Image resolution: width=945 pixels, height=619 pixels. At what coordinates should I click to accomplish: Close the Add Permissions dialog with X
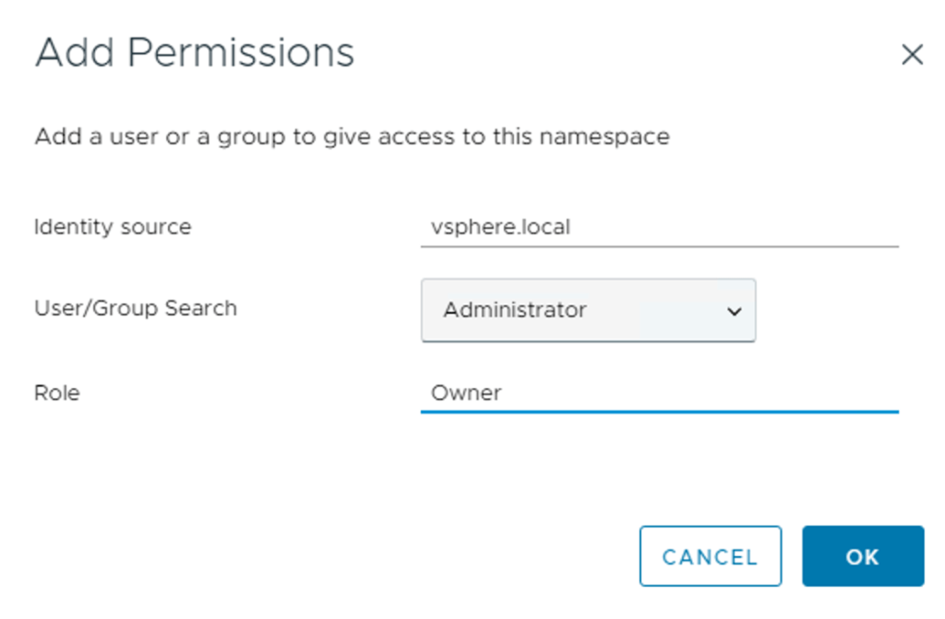tap(912, 55)
